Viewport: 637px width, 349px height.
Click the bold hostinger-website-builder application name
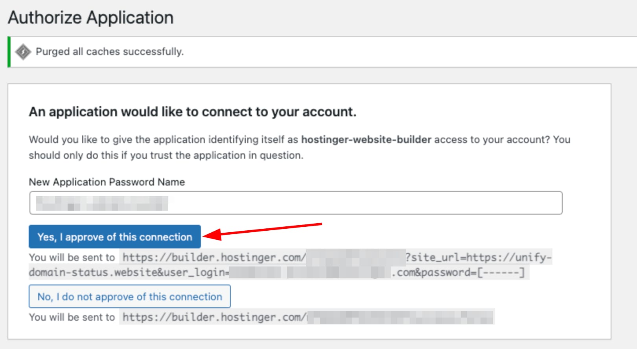click(366, 140)
